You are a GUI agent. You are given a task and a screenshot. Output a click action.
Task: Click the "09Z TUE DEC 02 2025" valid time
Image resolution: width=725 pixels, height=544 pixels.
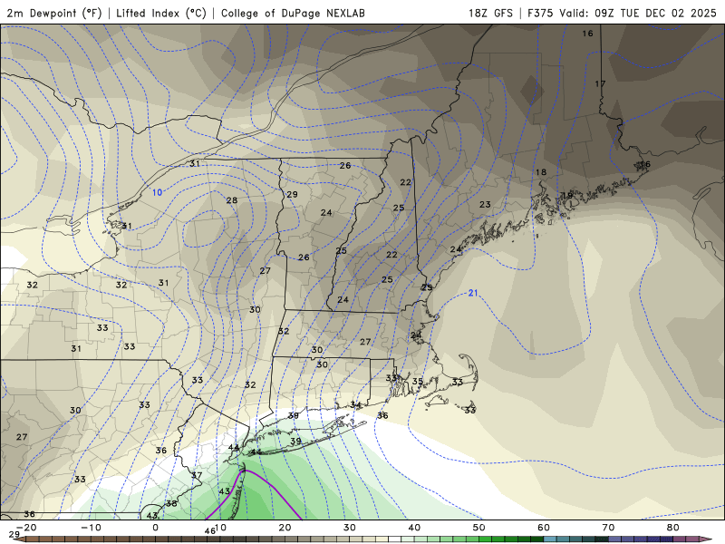(655, 13)
